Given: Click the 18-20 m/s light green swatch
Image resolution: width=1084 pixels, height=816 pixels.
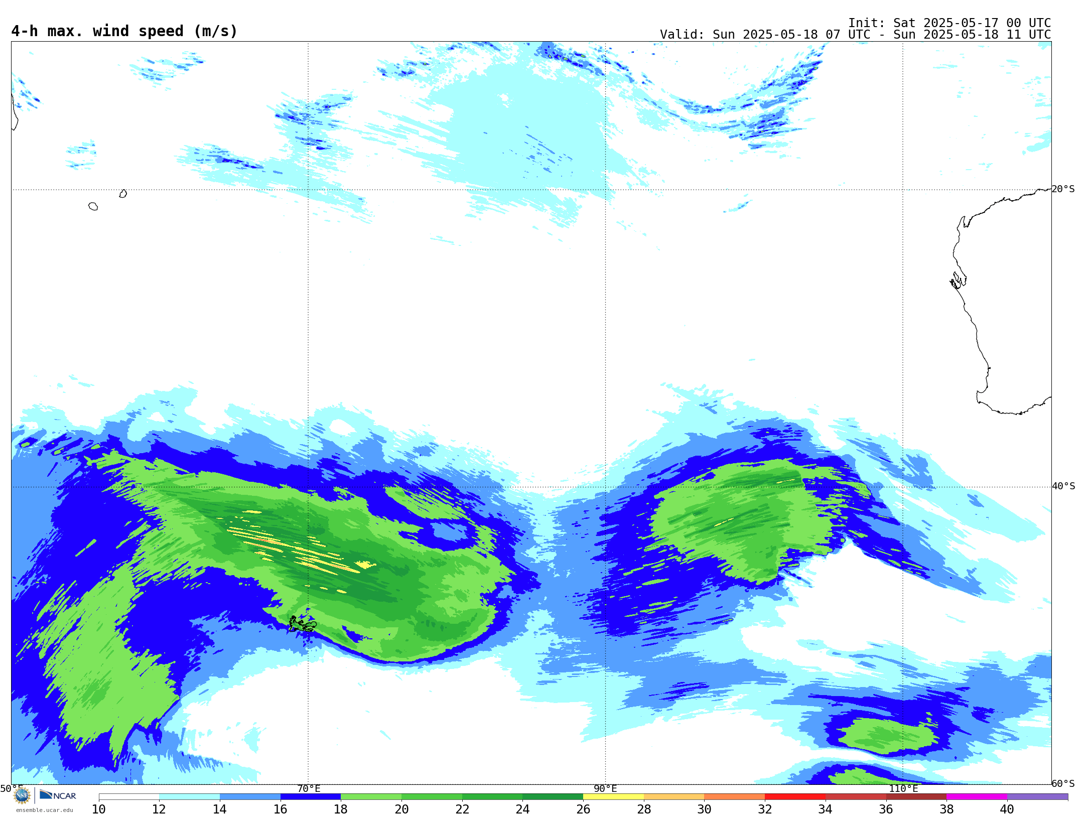Looking at the screenshot, I should [371, 797].
